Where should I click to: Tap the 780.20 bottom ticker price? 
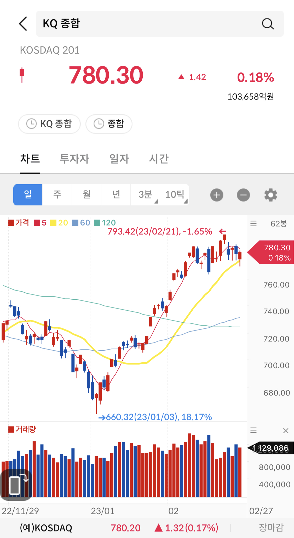pos(125,528)
